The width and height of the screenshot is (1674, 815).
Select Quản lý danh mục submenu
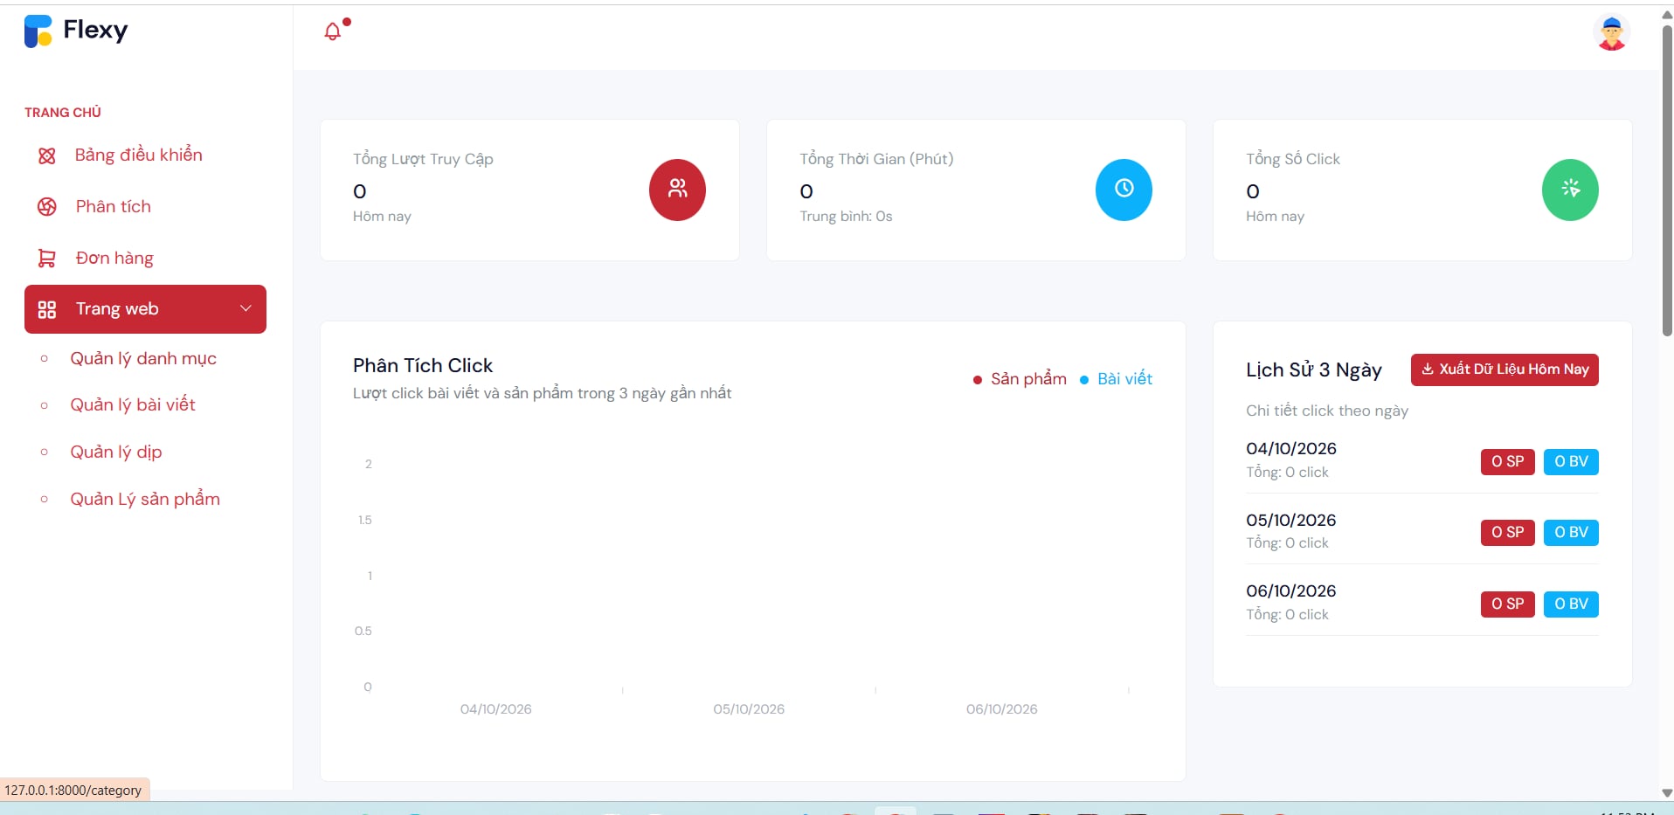[143, 358]
